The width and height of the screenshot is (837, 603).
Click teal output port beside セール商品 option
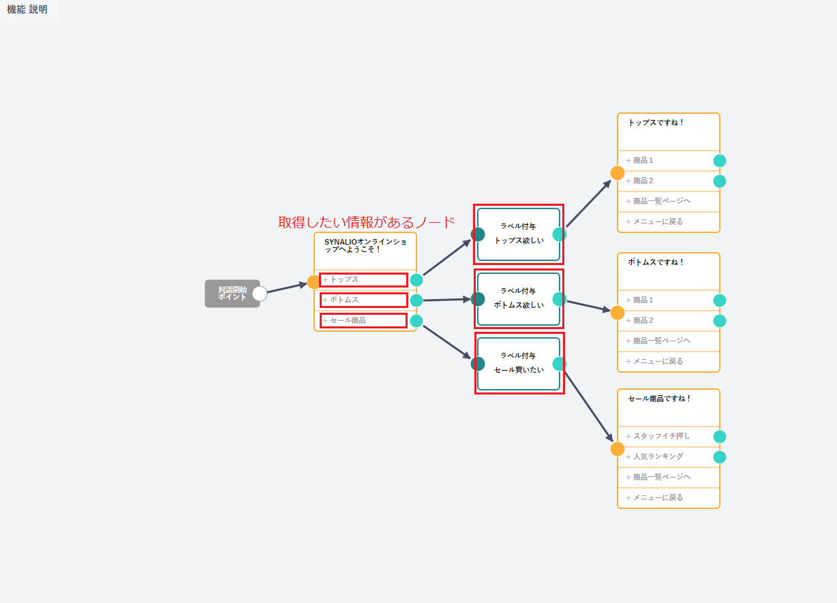coord(416,321)
